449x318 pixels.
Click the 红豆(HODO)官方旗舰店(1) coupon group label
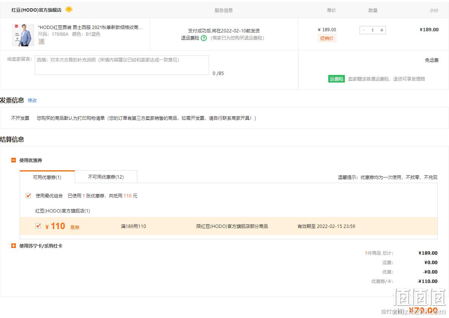click(x=62, y=211)
